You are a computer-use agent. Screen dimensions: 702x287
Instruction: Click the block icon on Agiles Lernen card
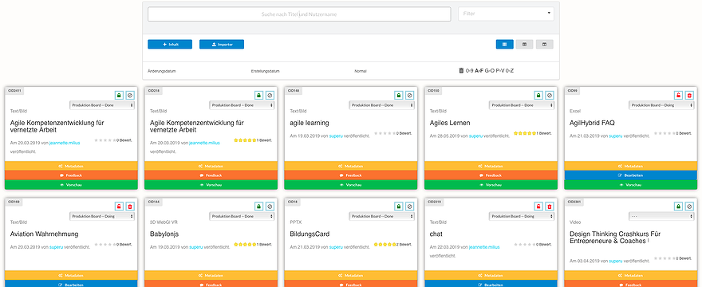pos(550,96)
